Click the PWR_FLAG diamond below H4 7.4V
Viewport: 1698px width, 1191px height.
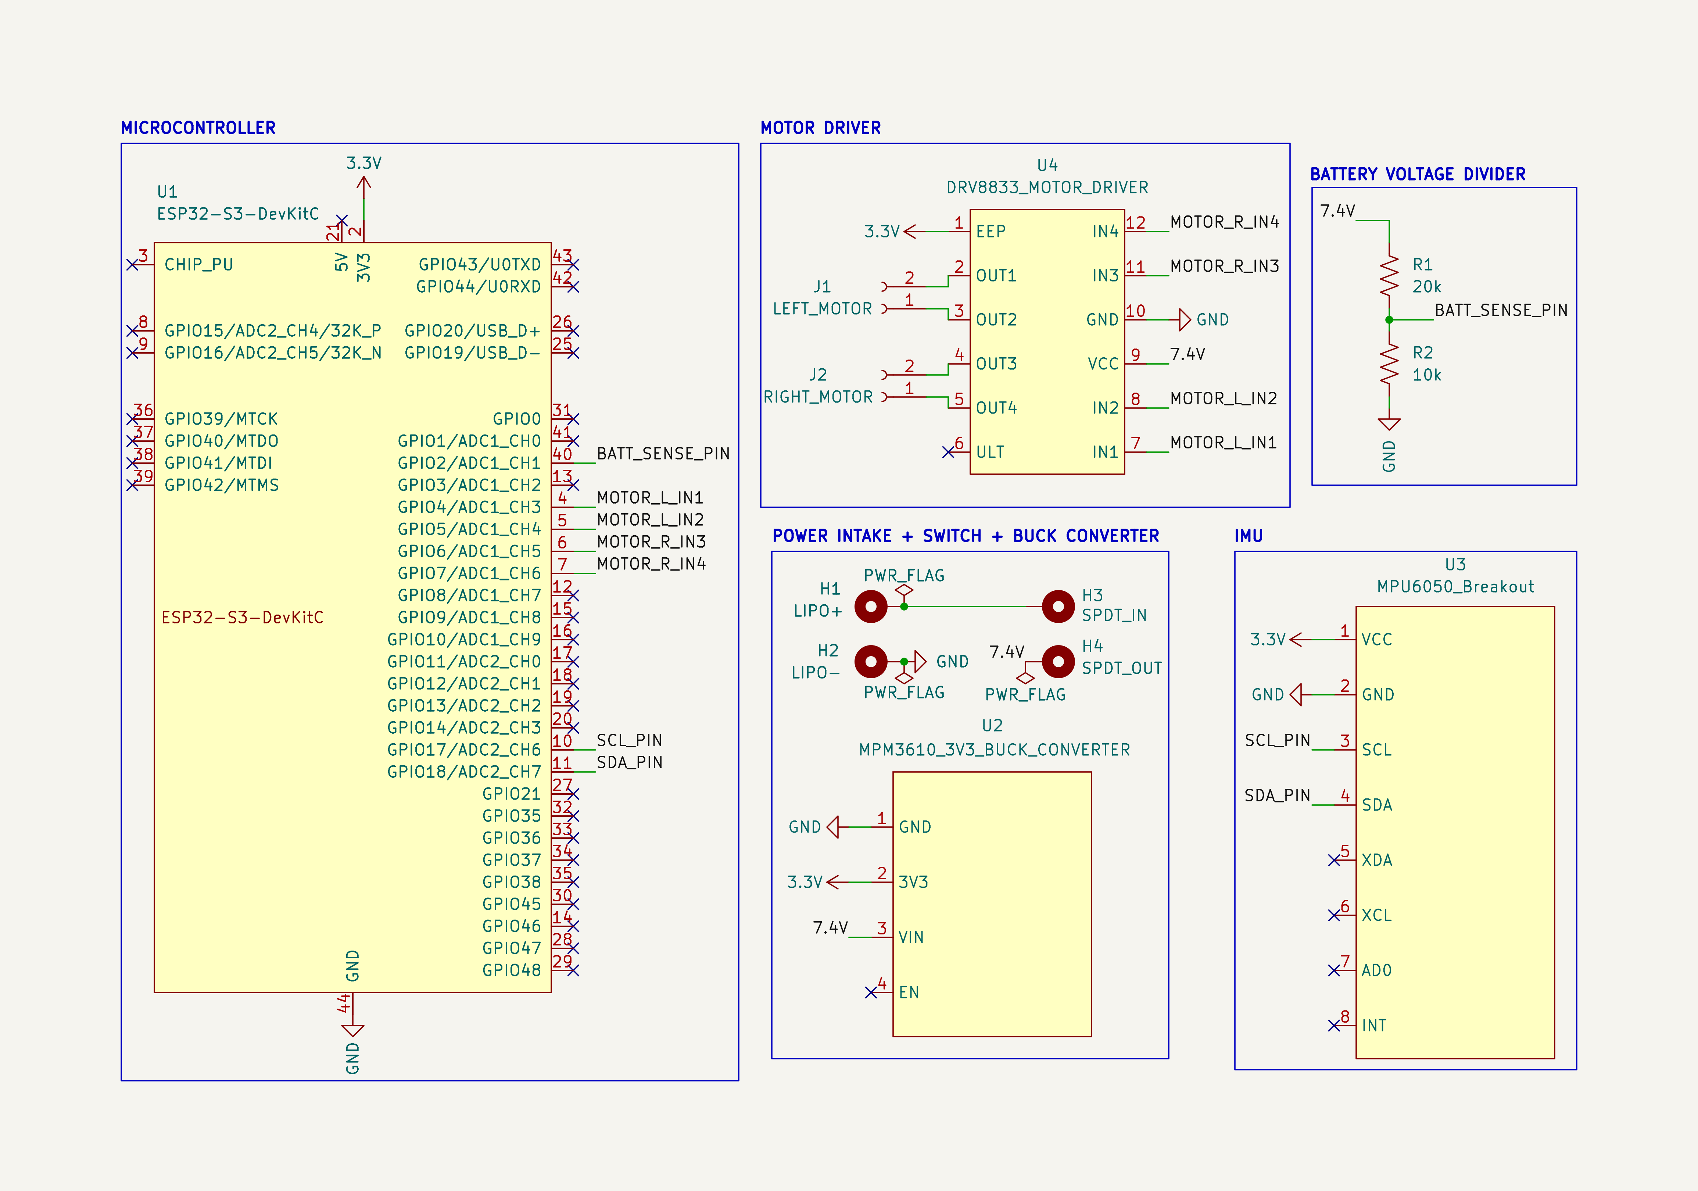pyautogui.click(x=1025, y=678)
